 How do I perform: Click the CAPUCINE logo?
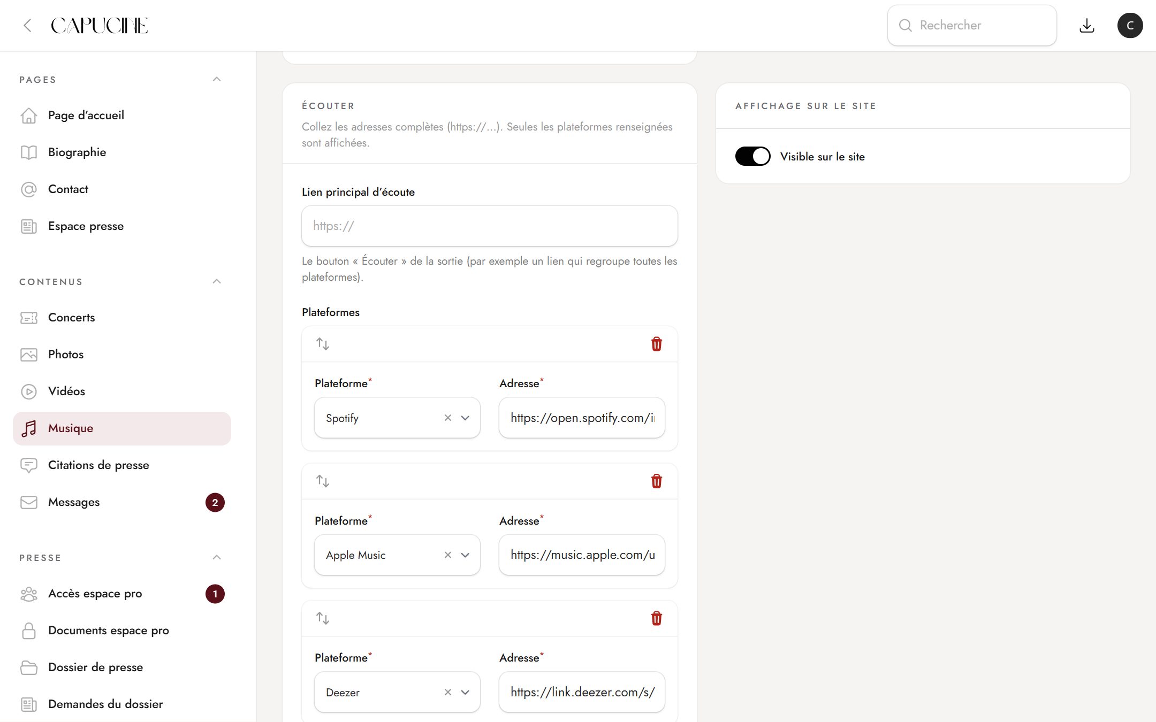(100, 25)
